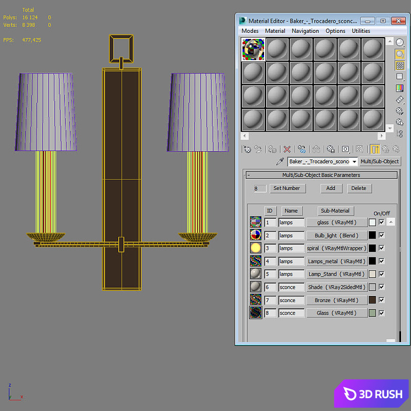411x411 pixels.
Task: Click the Set Number button
Action: point(288,188)
